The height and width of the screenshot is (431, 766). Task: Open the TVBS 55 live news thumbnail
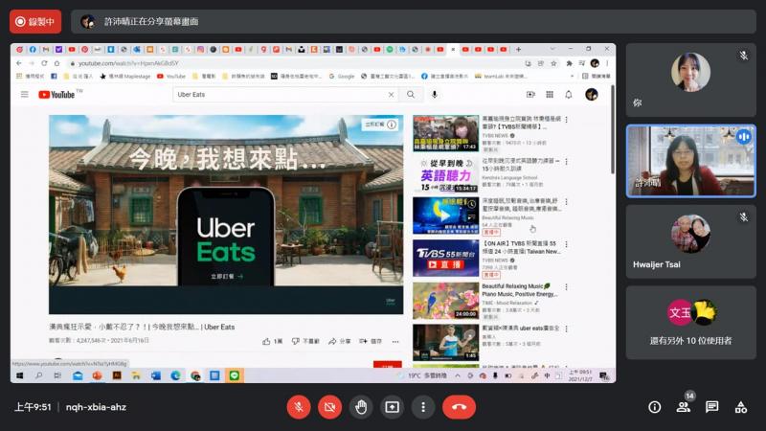click(x=445, y=258)
